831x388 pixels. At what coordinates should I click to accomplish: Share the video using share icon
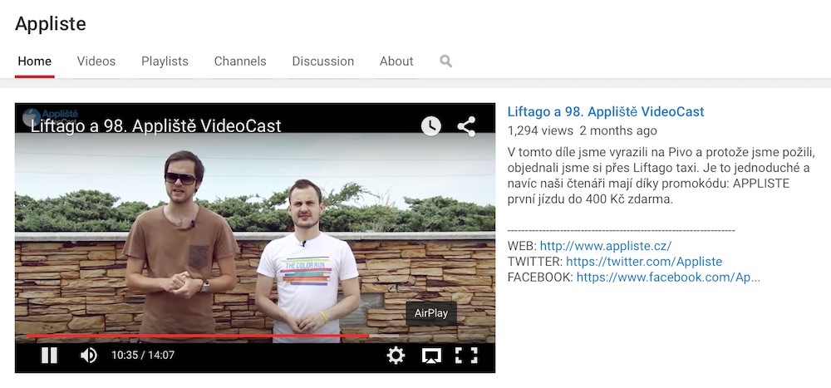click(466, 126)
